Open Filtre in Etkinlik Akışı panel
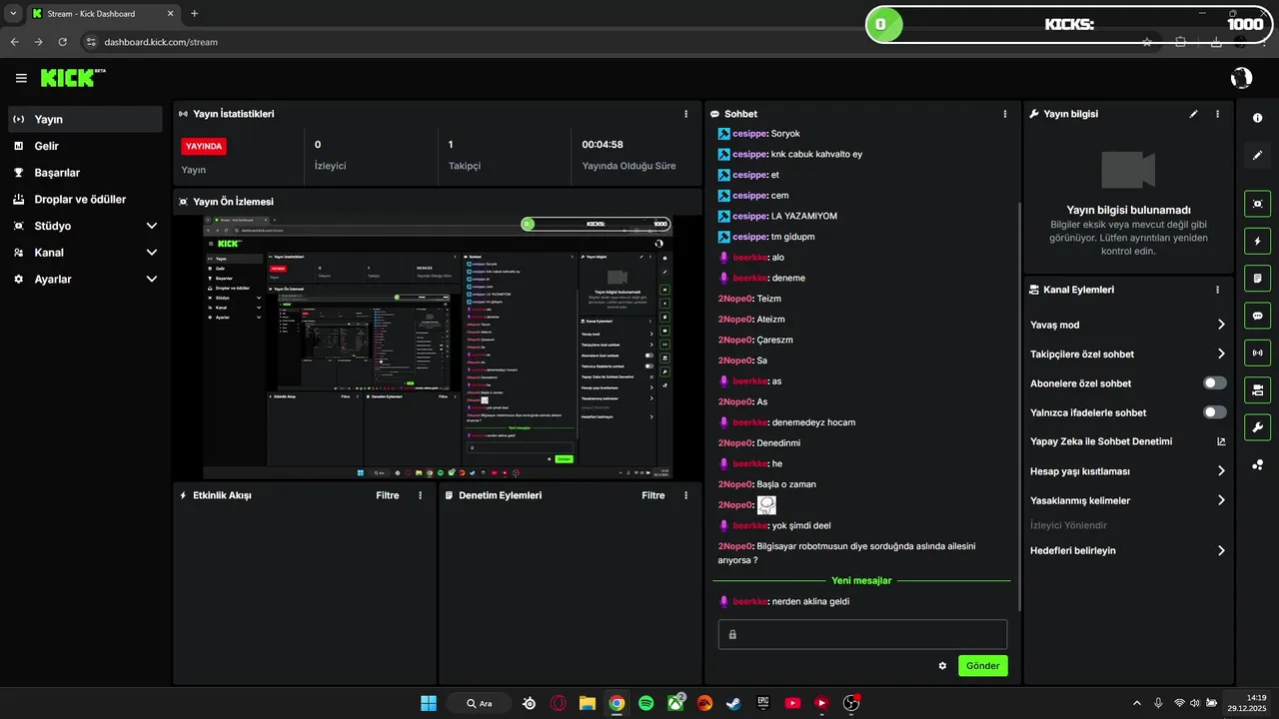The height and width of the screenshot is (719, 1279). 387,495
